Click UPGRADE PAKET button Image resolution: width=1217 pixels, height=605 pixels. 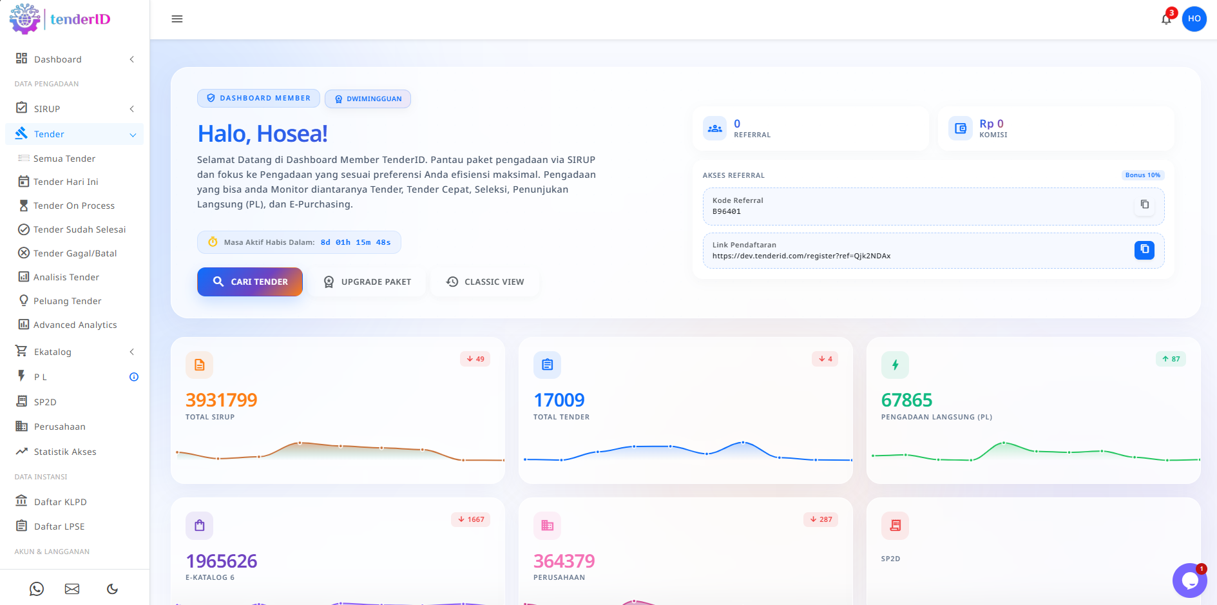click(367, 282)
